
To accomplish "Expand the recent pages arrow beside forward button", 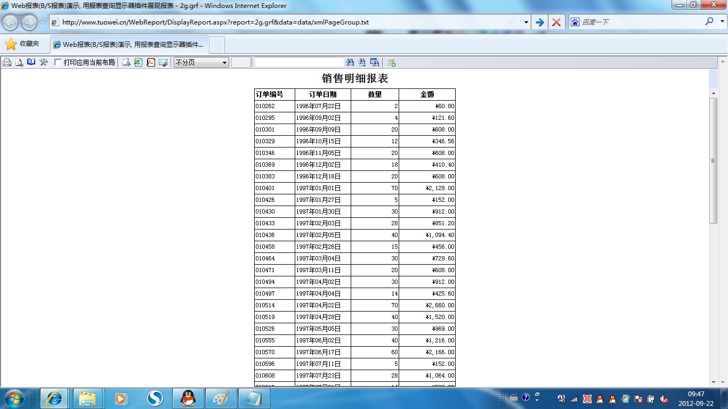I will click(43, 22).
